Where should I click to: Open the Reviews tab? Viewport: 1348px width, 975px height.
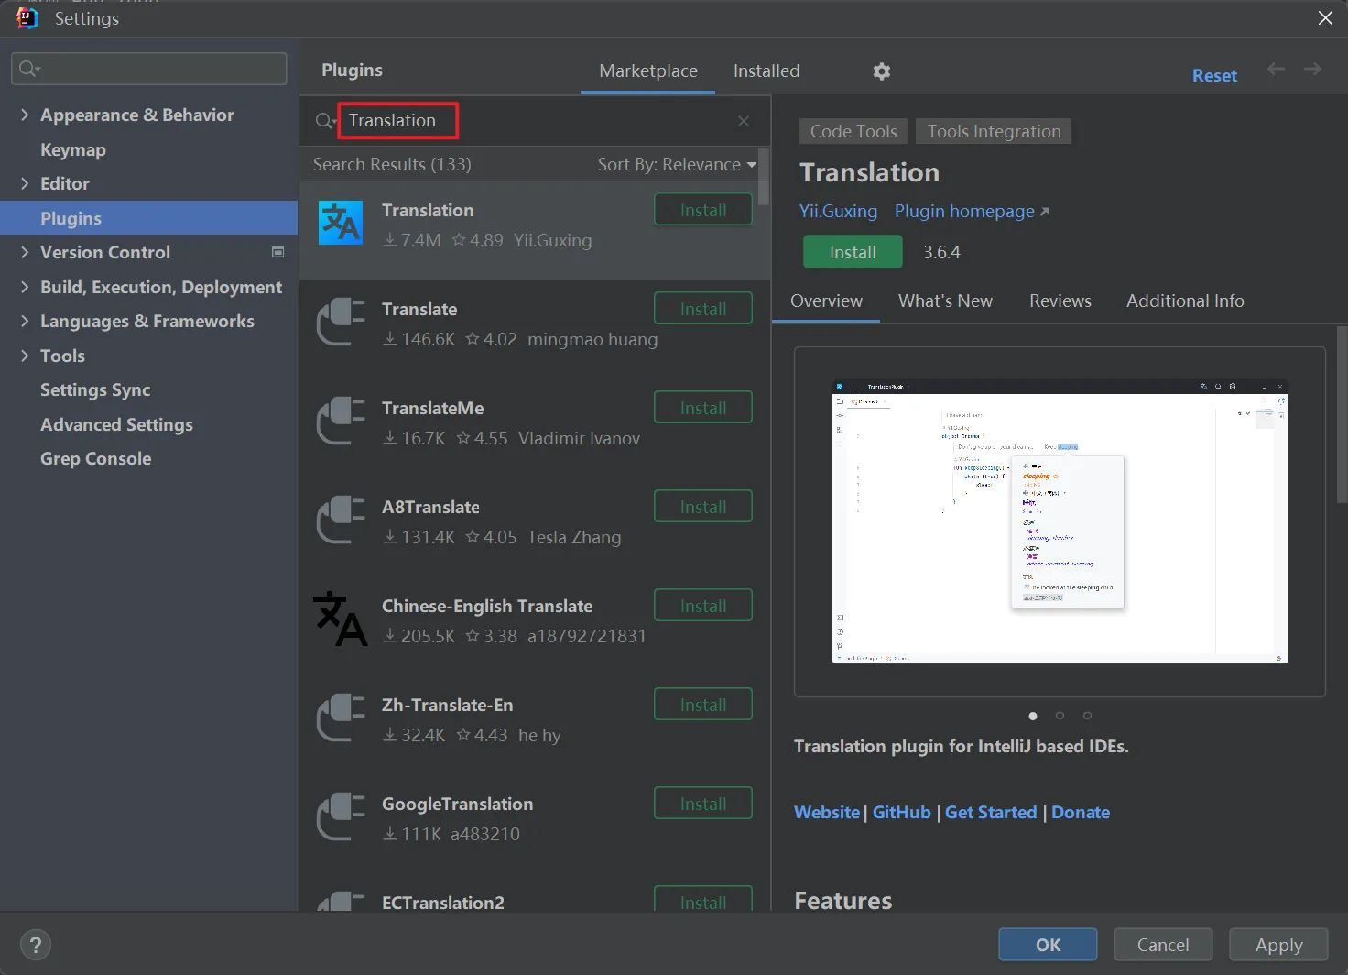click(1060, 301)
